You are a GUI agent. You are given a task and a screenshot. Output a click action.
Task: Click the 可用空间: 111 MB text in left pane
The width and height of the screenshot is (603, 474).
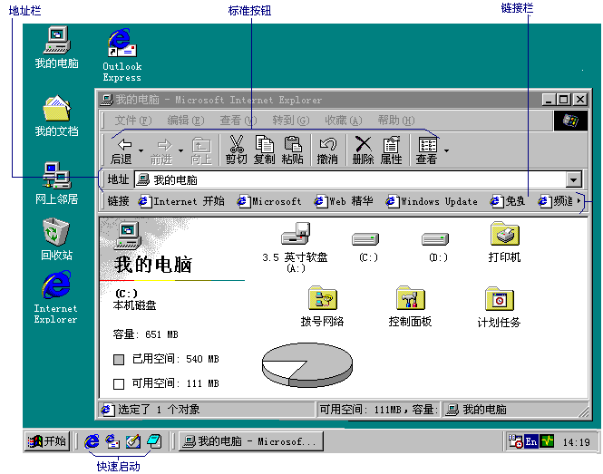click(x=175, y=383)
